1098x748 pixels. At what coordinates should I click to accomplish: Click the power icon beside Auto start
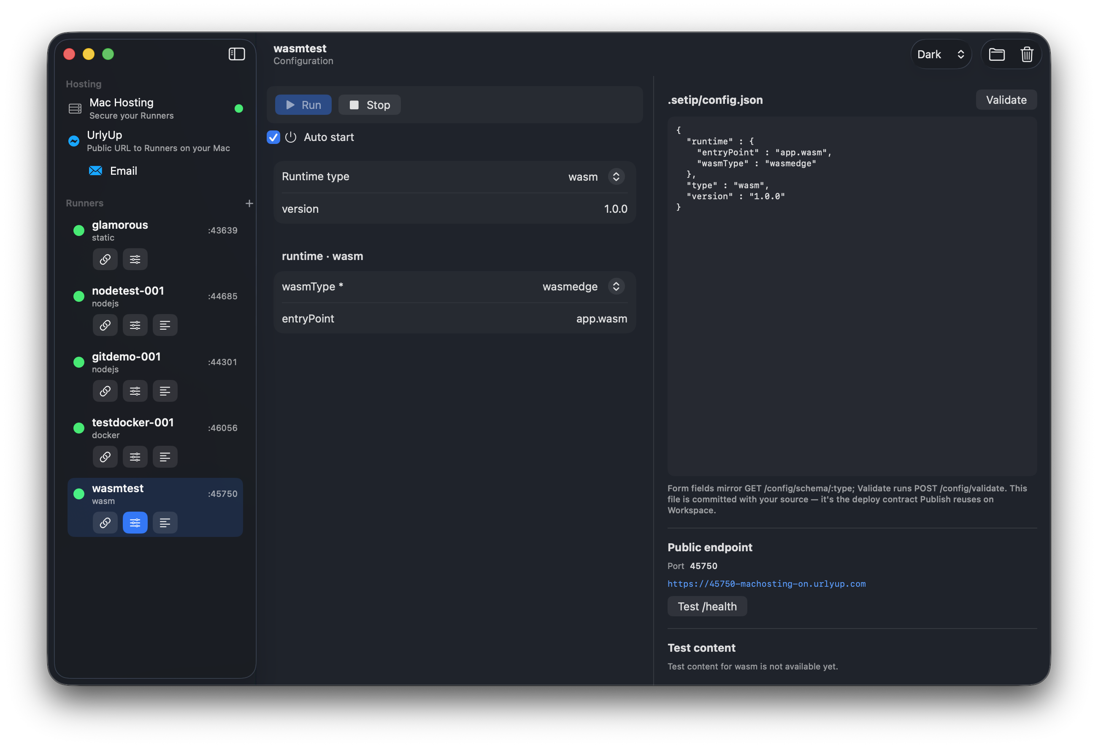291,137
